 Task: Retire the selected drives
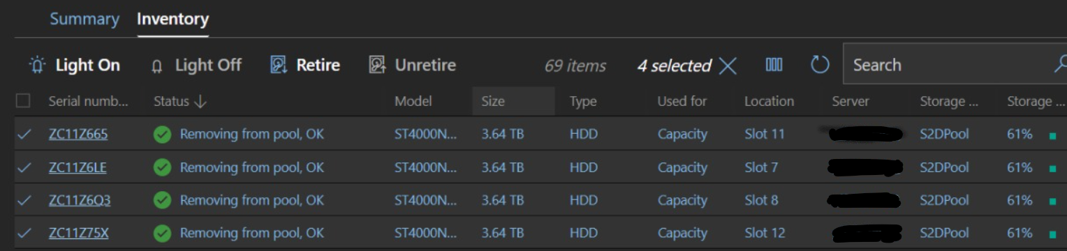click(305, 65)
